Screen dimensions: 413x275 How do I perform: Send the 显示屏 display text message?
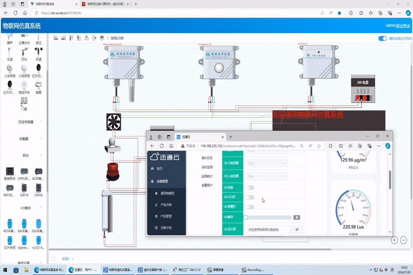(297, 229)
